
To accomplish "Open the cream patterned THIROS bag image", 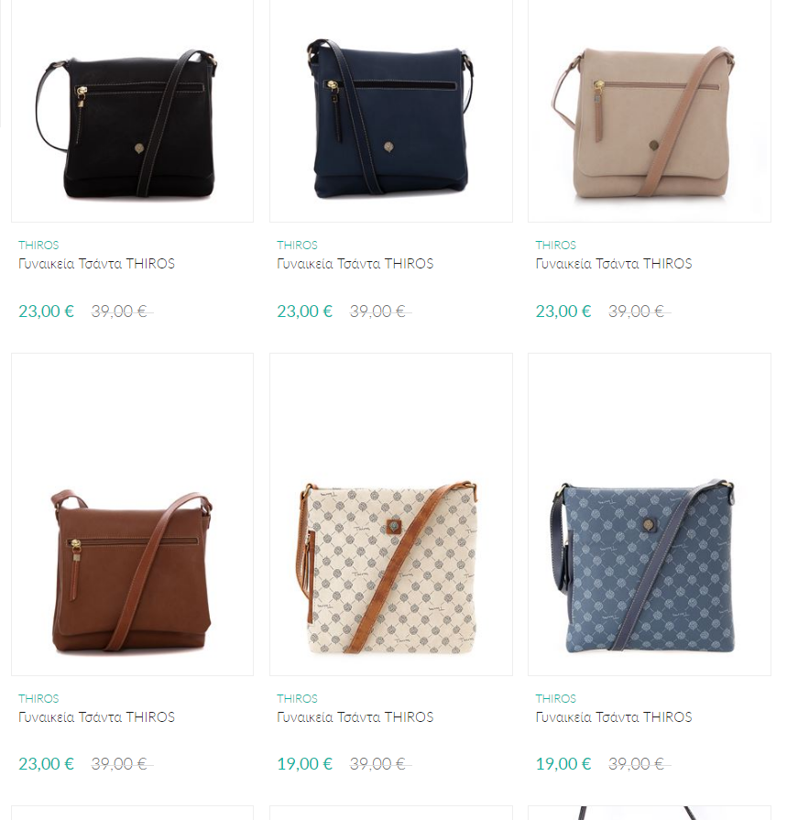I will (x=390, y=514).
